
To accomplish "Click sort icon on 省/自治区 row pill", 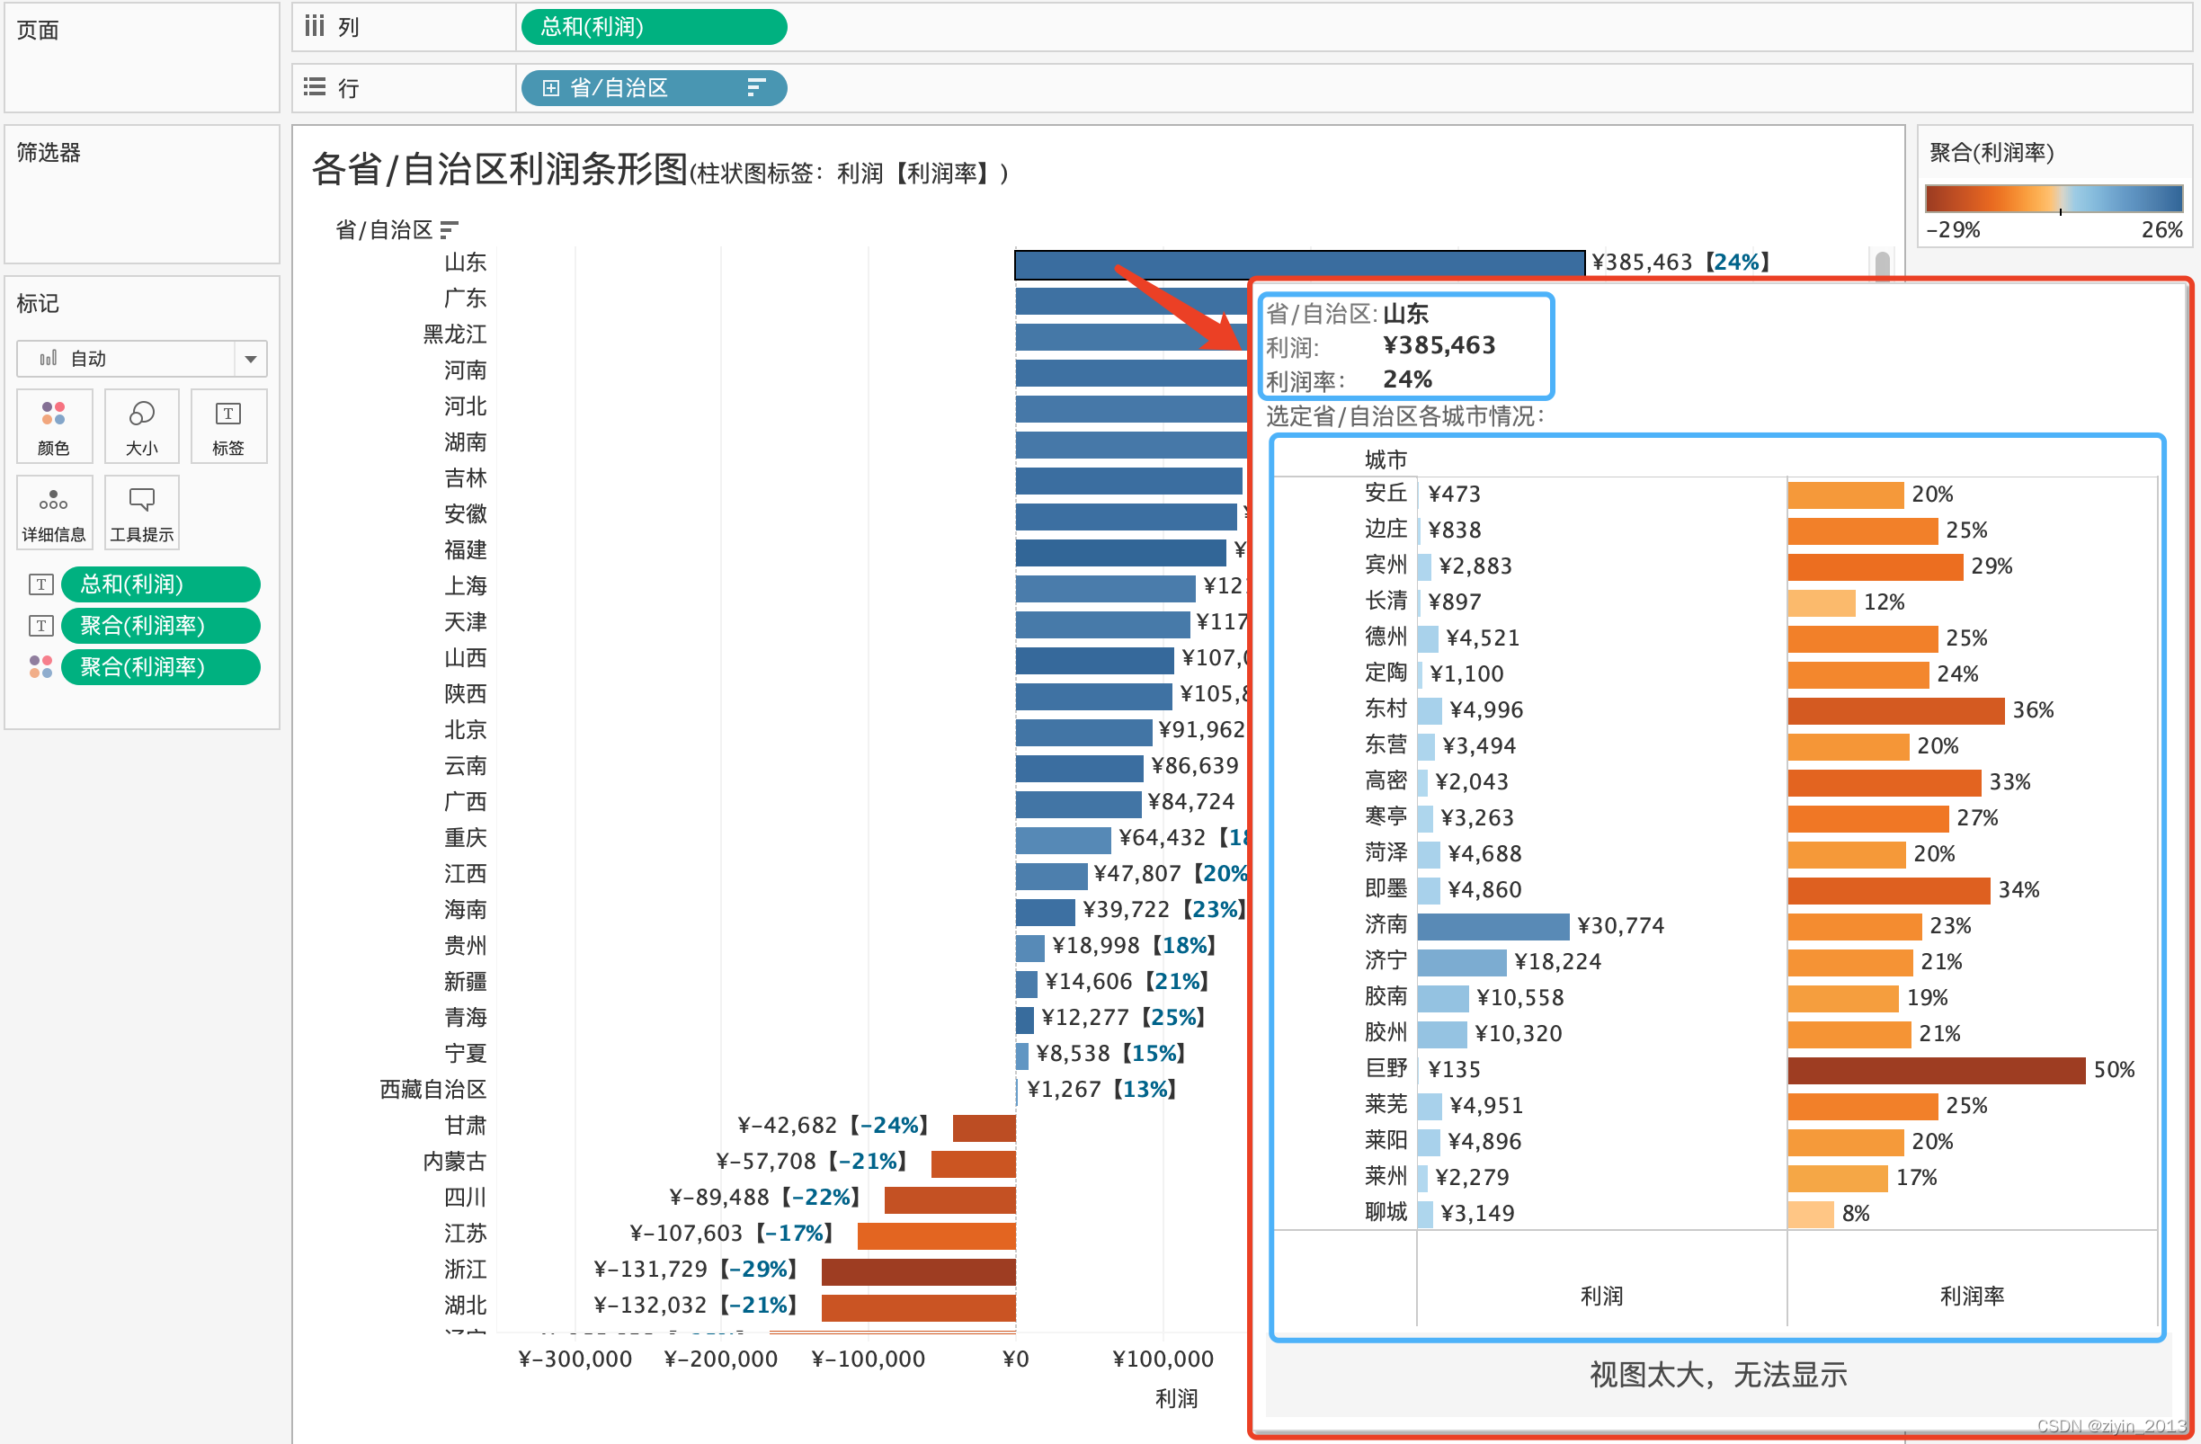I will (755, 88).
